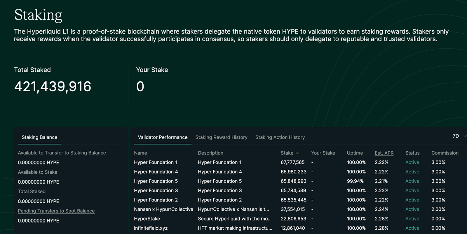
Task: Select the Hyper Foundation 1 validator row
Action: pos(155,162)
